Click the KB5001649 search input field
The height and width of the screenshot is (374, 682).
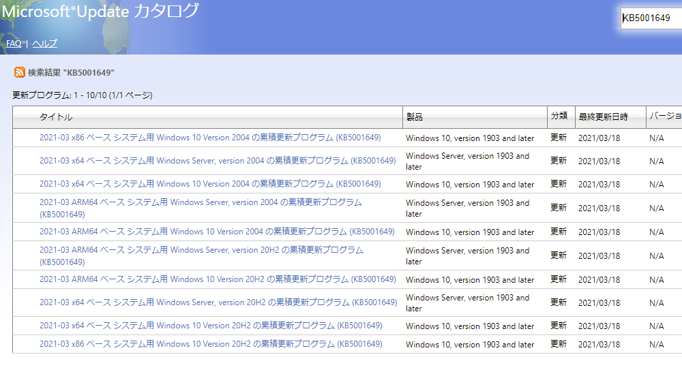[x=651, y=18]
